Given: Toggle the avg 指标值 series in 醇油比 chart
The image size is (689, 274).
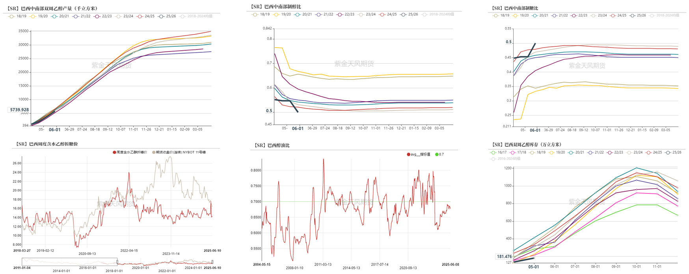Looking at the screenshot, I should pos(408,154).
